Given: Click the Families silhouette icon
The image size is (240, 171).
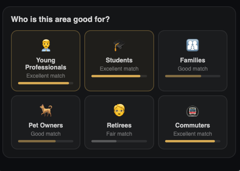Looking at the screenshot, I should point(193,45).
